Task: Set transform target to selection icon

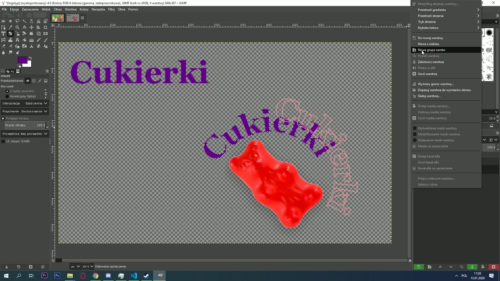Action: [34, 81]
